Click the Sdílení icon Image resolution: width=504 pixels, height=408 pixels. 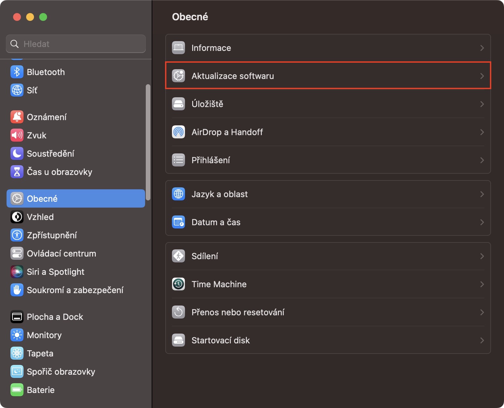[178, 256]
